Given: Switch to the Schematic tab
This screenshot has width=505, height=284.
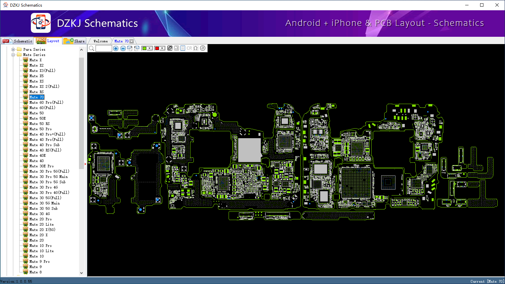Looking at the screenshot, I should click(17, 41).
